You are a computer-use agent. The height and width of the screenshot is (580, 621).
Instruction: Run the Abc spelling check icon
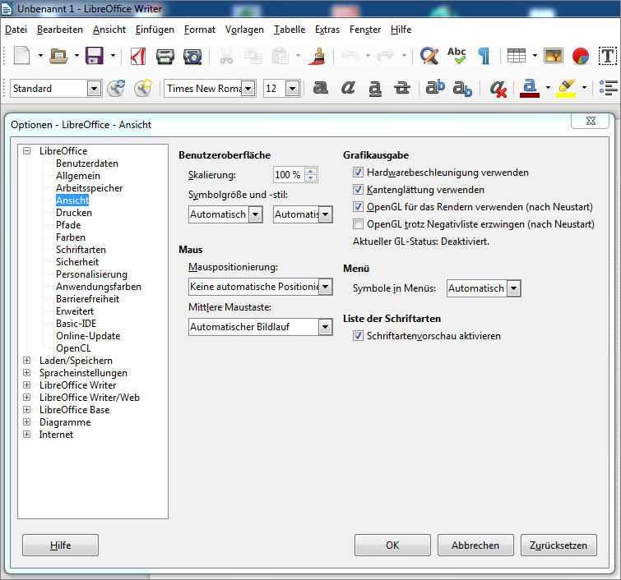click(x=456, y=56)
